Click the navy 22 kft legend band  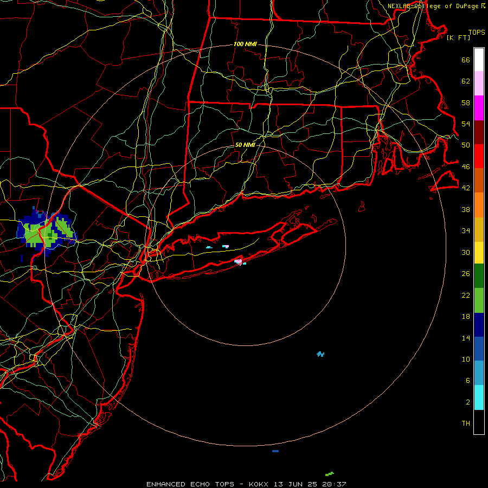pos(479,325)
